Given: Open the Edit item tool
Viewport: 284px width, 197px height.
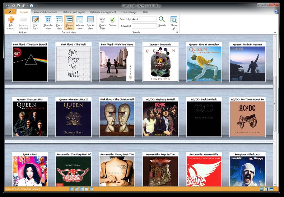Looking at the screenshot, I should point(36,23).
